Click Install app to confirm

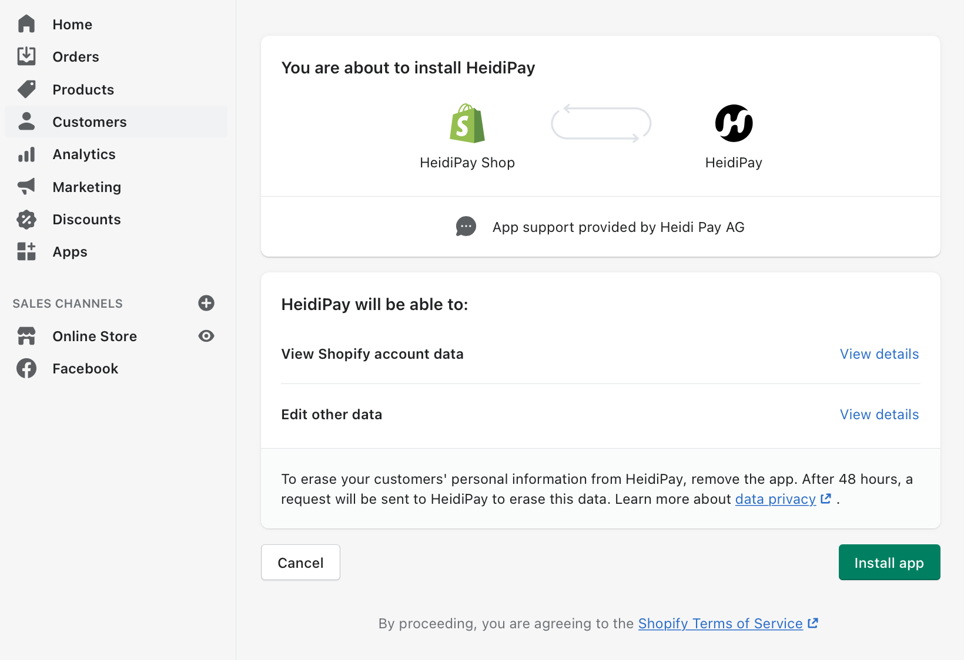click(x=889, y=562)
